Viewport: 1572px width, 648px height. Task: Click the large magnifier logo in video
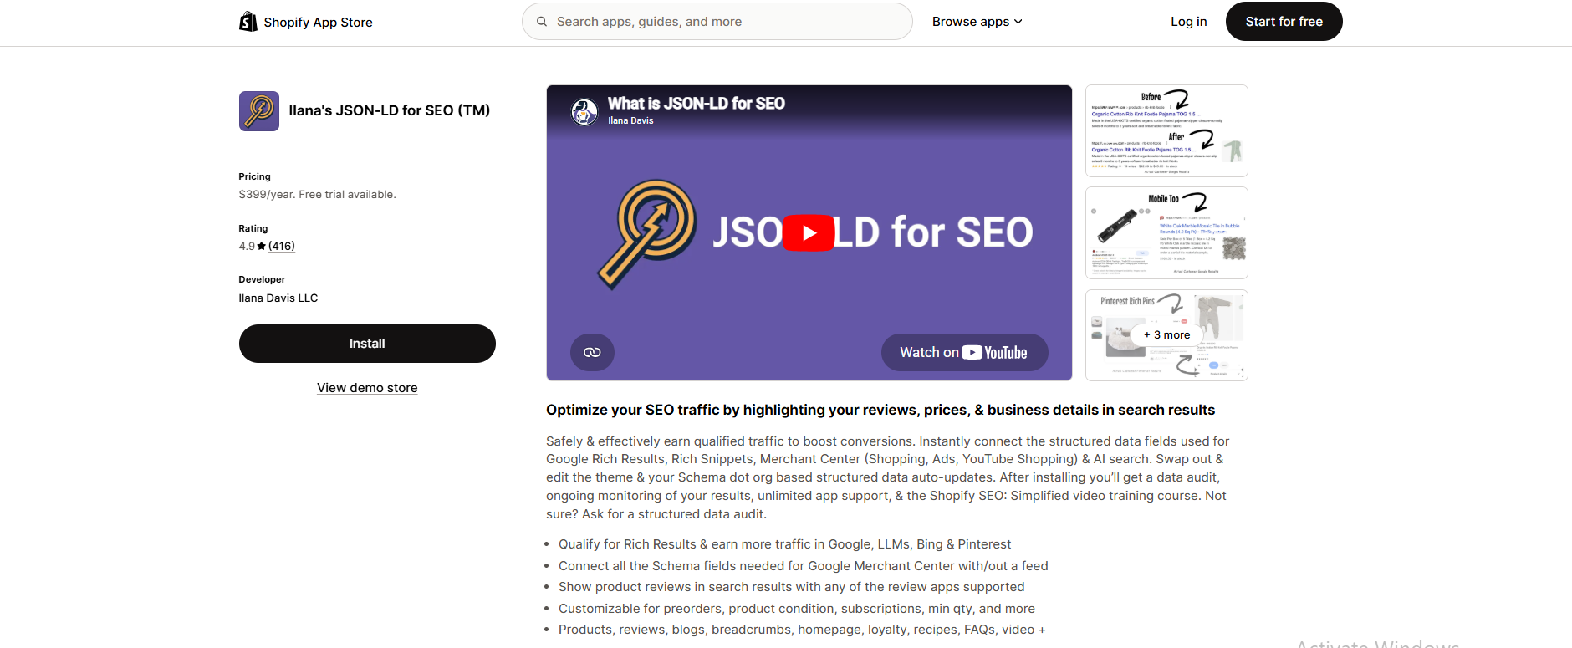coord(647,234)
